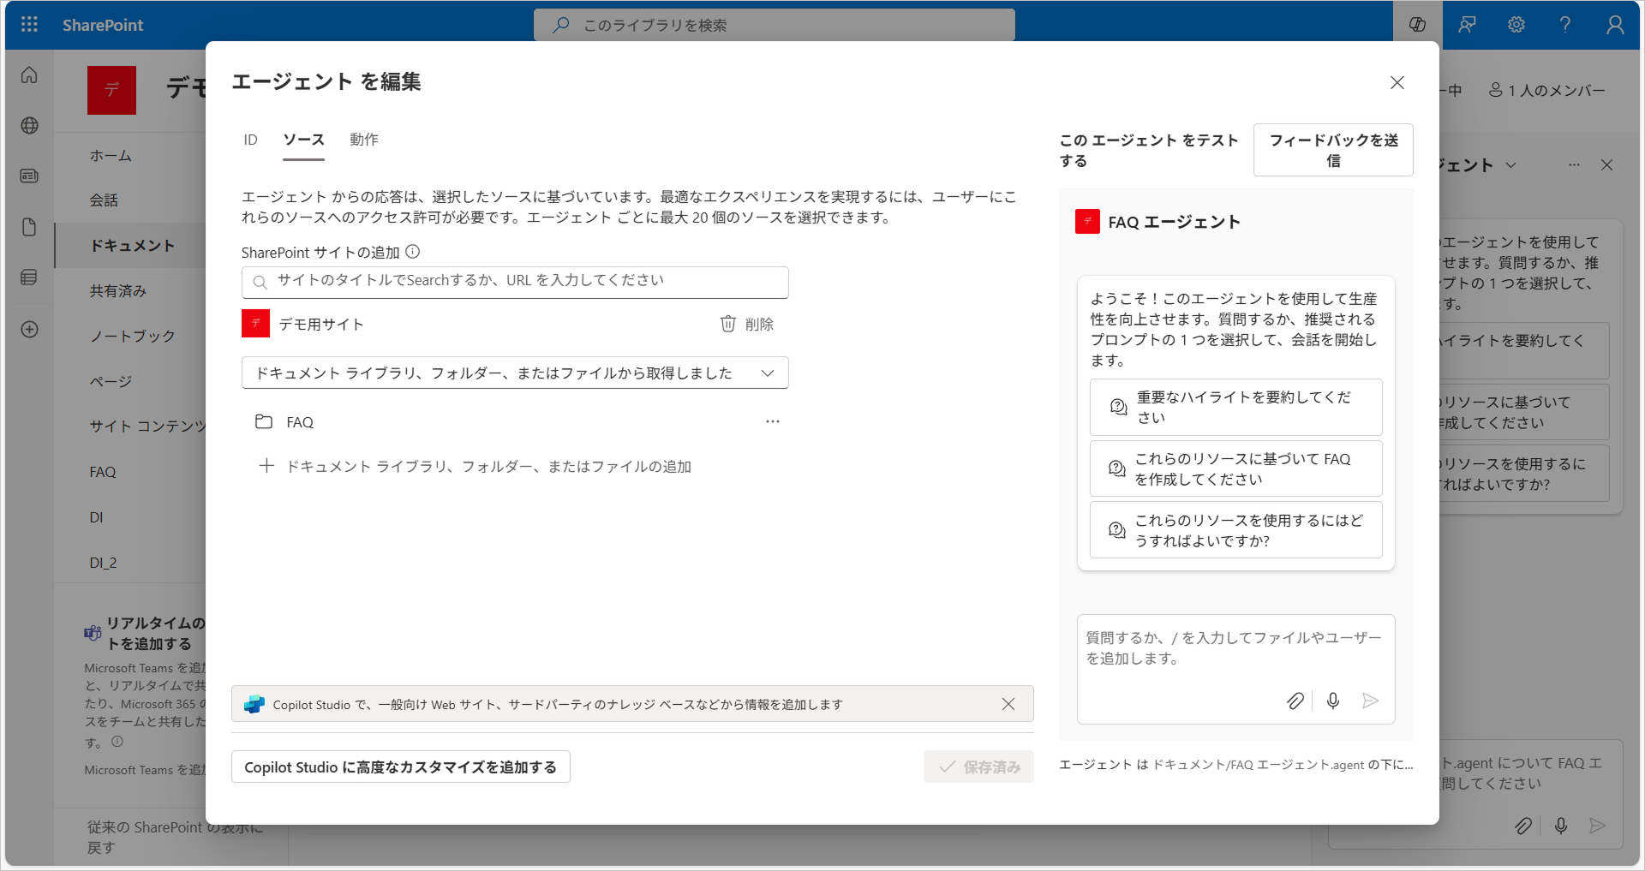Click the FAQ folder source item
The height and width of the screenshot is (871, 1645).
click(300, 421)
